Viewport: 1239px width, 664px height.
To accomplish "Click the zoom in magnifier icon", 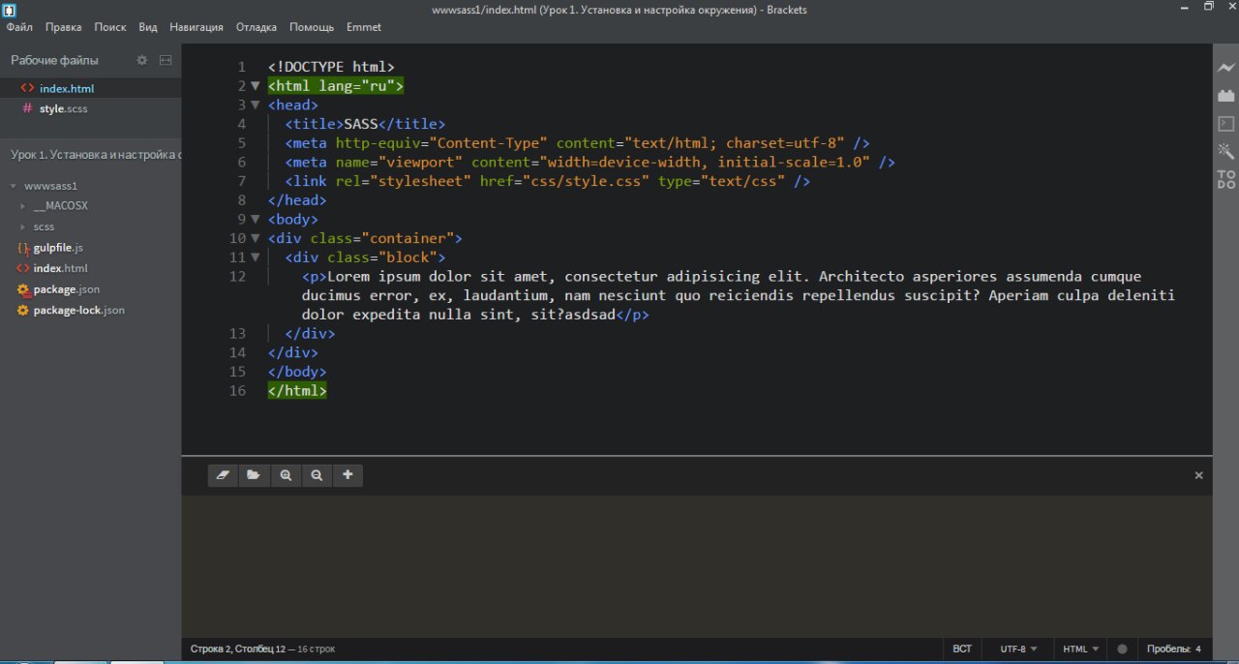I will tap(286, 475).
